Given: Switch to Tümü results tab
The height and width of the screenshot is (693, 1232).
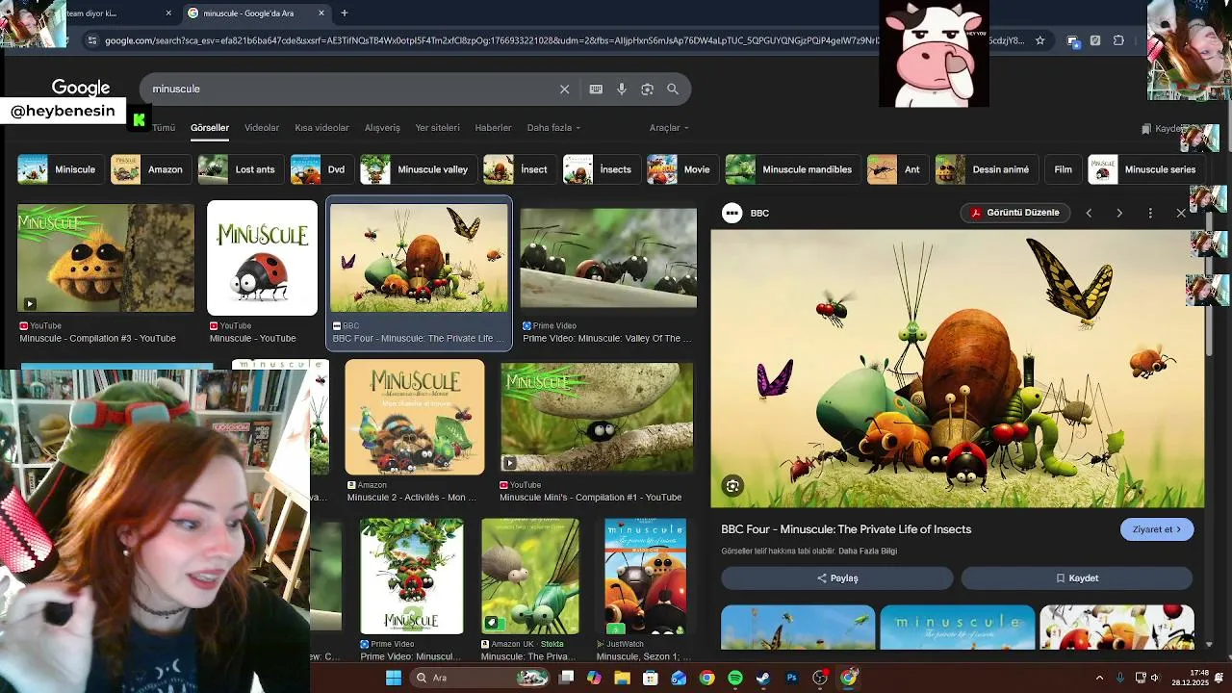Looking at the screenshot, I should [x=164, y=128].
